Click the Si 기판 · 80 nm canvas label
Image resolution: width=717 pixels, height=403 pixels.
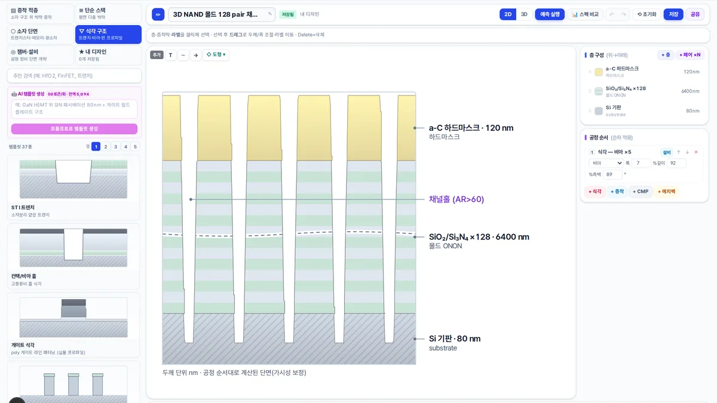[455, 339]
